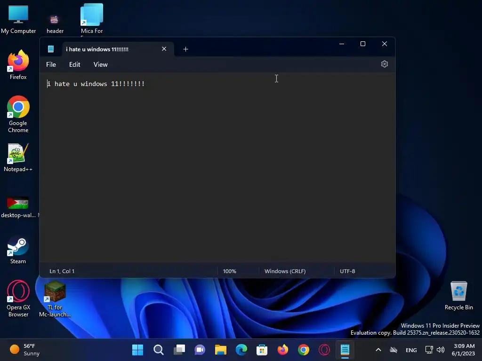
Task: Open the clock showing 3:09 AM 6/1/2023
Action: coord(464,350)
